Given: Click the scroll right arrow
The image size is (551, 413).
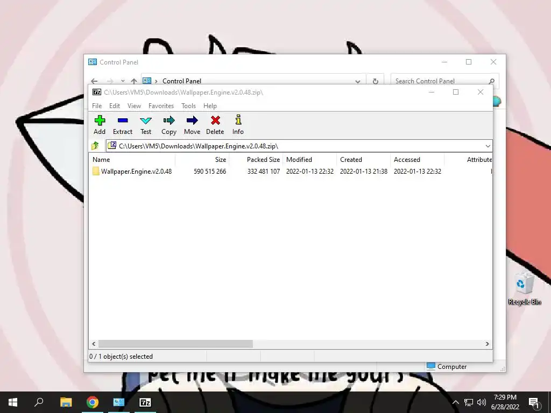Looking at the screenshot, I should point(487,344).
